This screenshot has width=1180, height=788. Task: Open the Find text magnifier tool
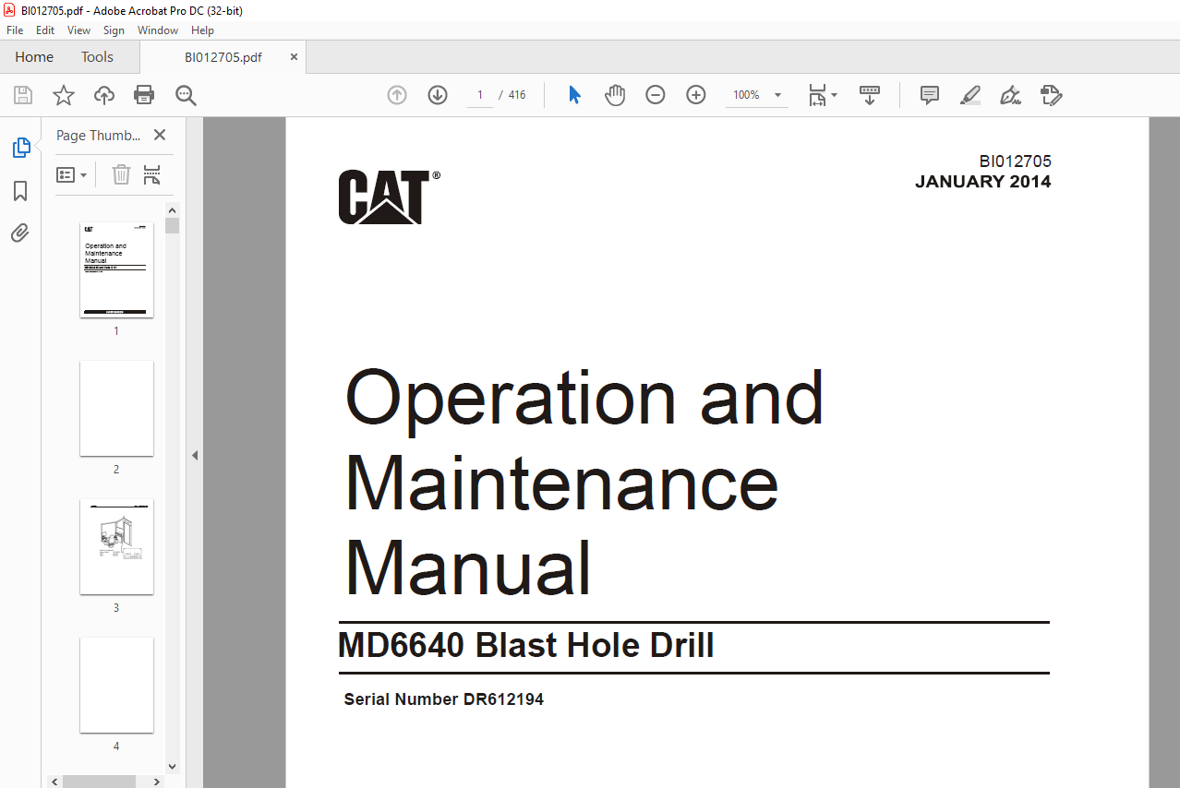186,95
